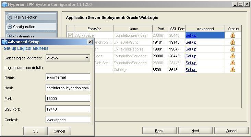
Task: Open Set up link for EpmaDataSync row
Action: pyautogui.click(x=191, y=42)
